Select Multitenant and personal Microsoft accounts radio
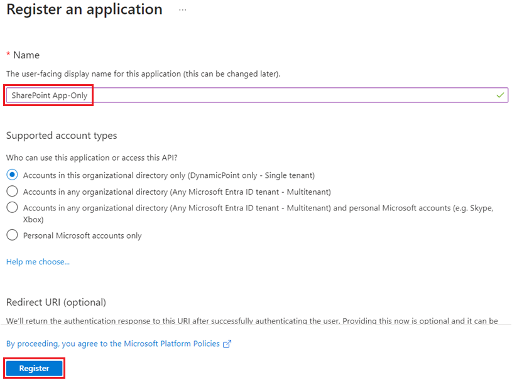512x380 pixels. (x=12, y=208)
